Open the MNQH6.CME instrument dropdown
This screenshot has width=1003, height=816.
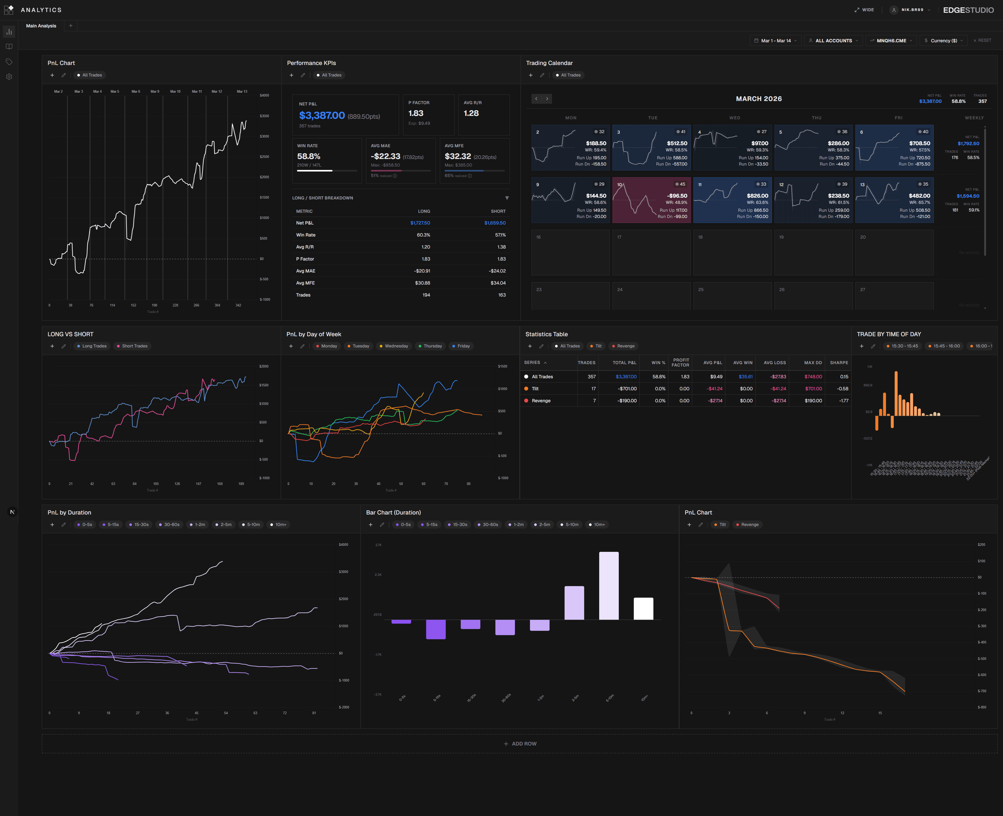(x=891, y=40)
